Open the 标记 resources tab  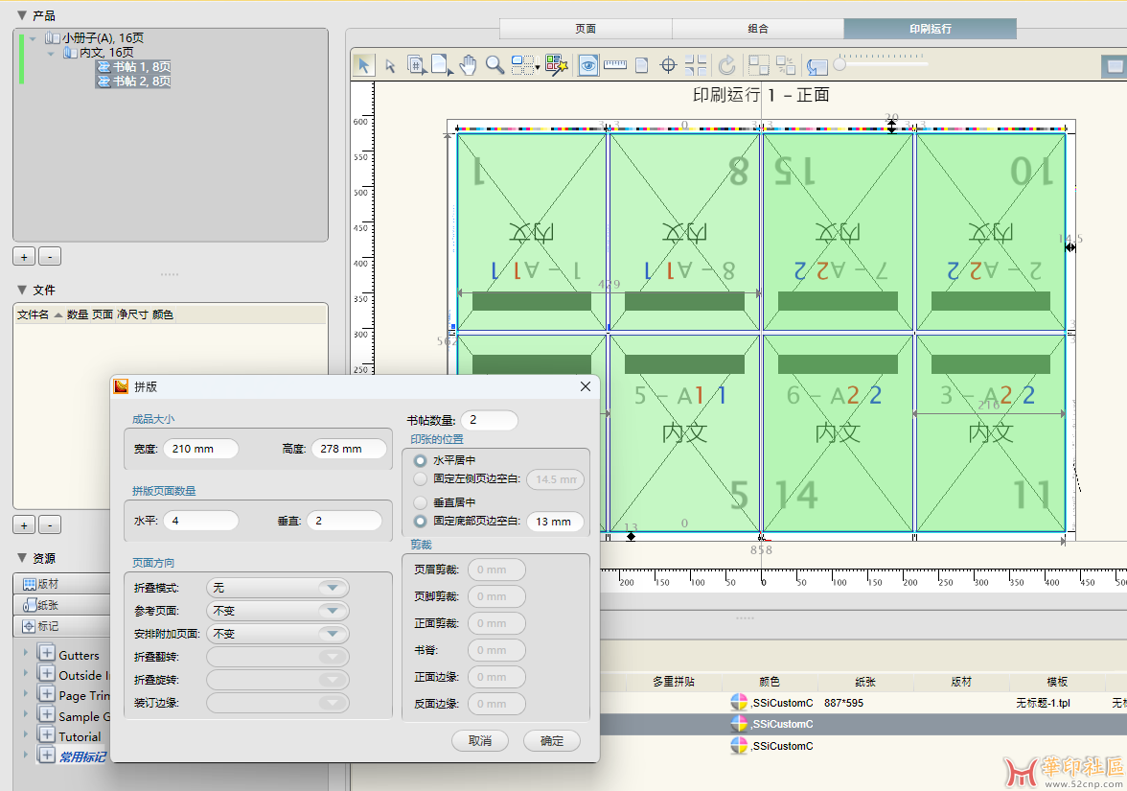(61, 626)
